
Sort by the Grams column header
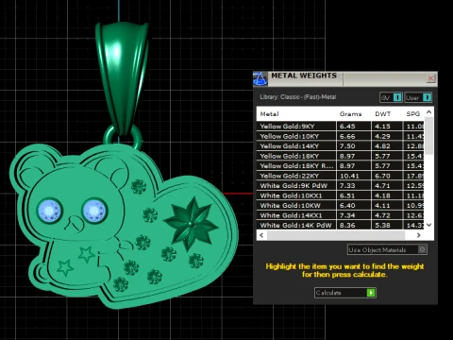click(350, 114)
